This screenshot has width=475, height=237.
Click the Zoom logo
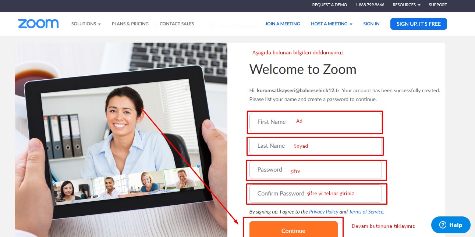(38, 24)
